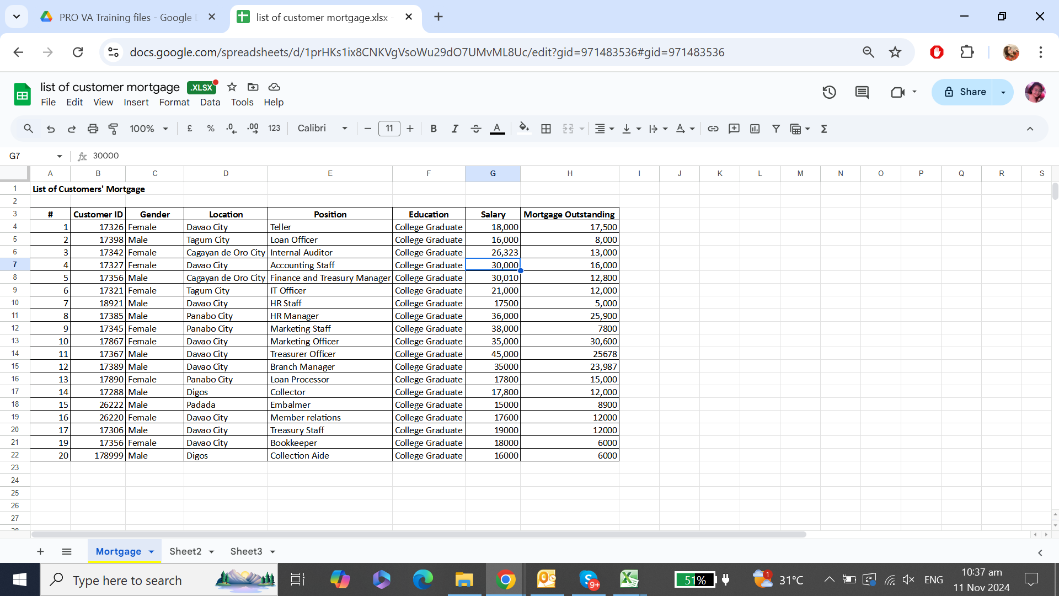This screenshot has height=596, width=1059.
Task: Click the insert link icon
Action: tap(713, 129)
